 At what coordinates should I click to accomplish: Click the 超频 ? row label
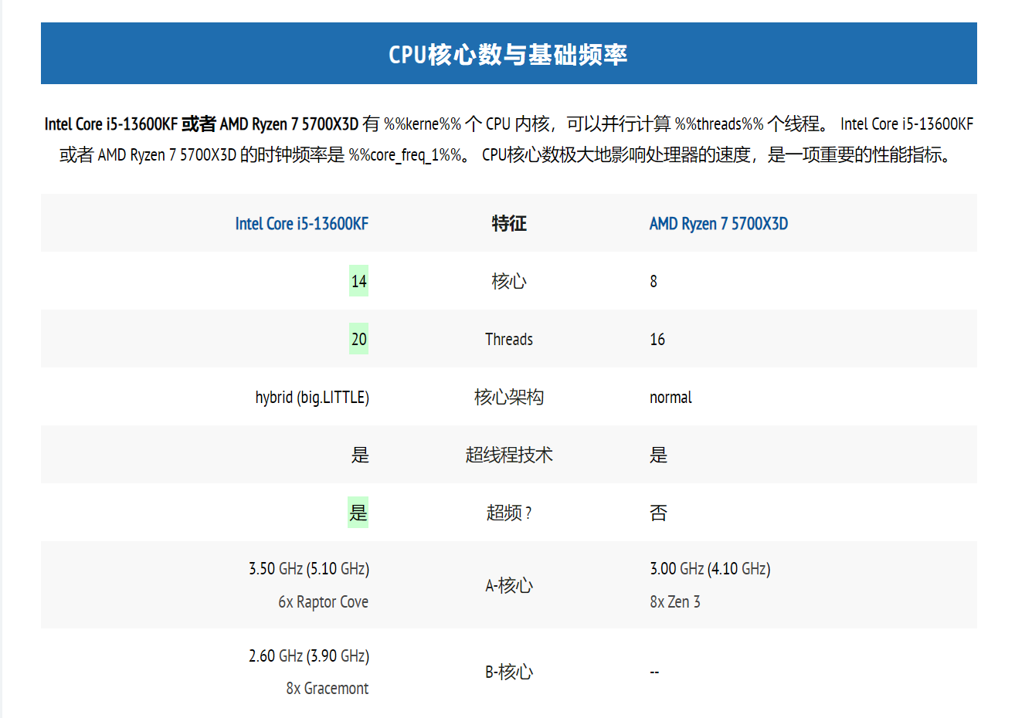[509, 513]
